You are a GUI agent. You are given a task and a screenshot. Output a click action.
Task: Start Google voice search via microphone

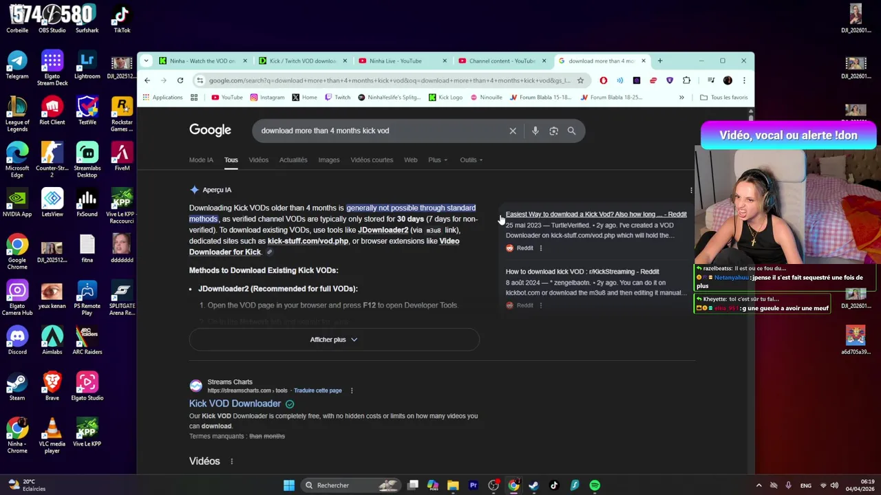pyautogui.click(x=535, y=131)
